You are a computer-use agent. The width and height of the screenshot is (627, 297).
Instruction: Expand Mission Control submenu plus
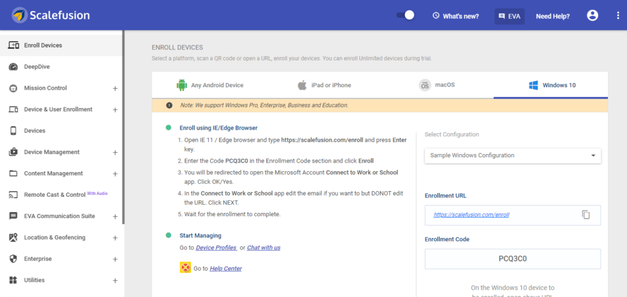(x=115, y=88)
